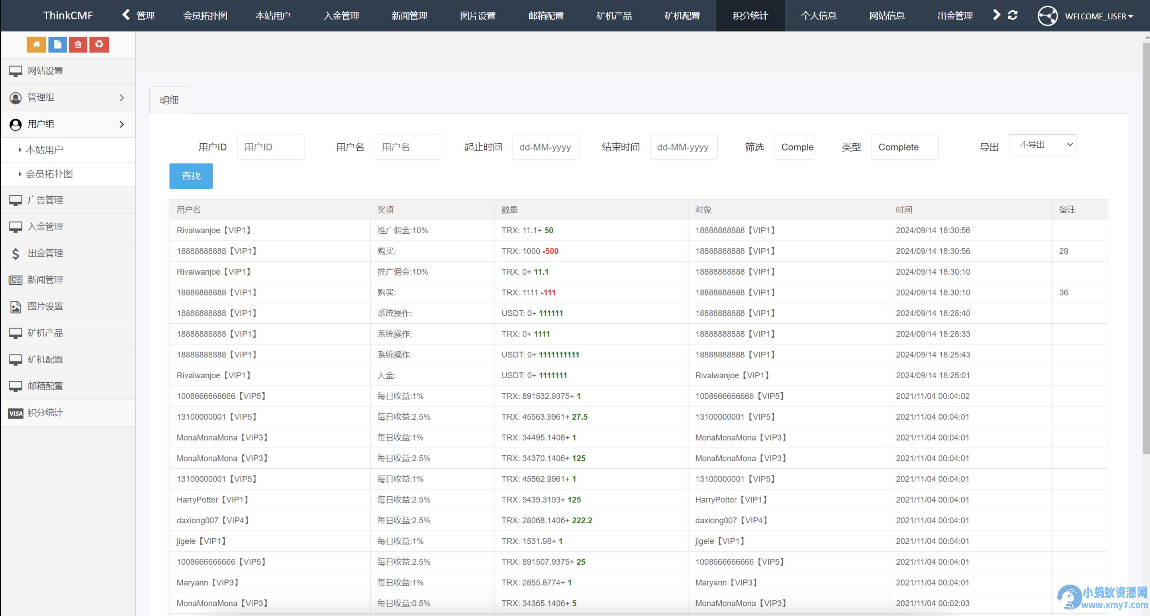Click the left arrow to scroll top tabs
This screenshot has height=616, width=1150.
(x=126, y=15)
